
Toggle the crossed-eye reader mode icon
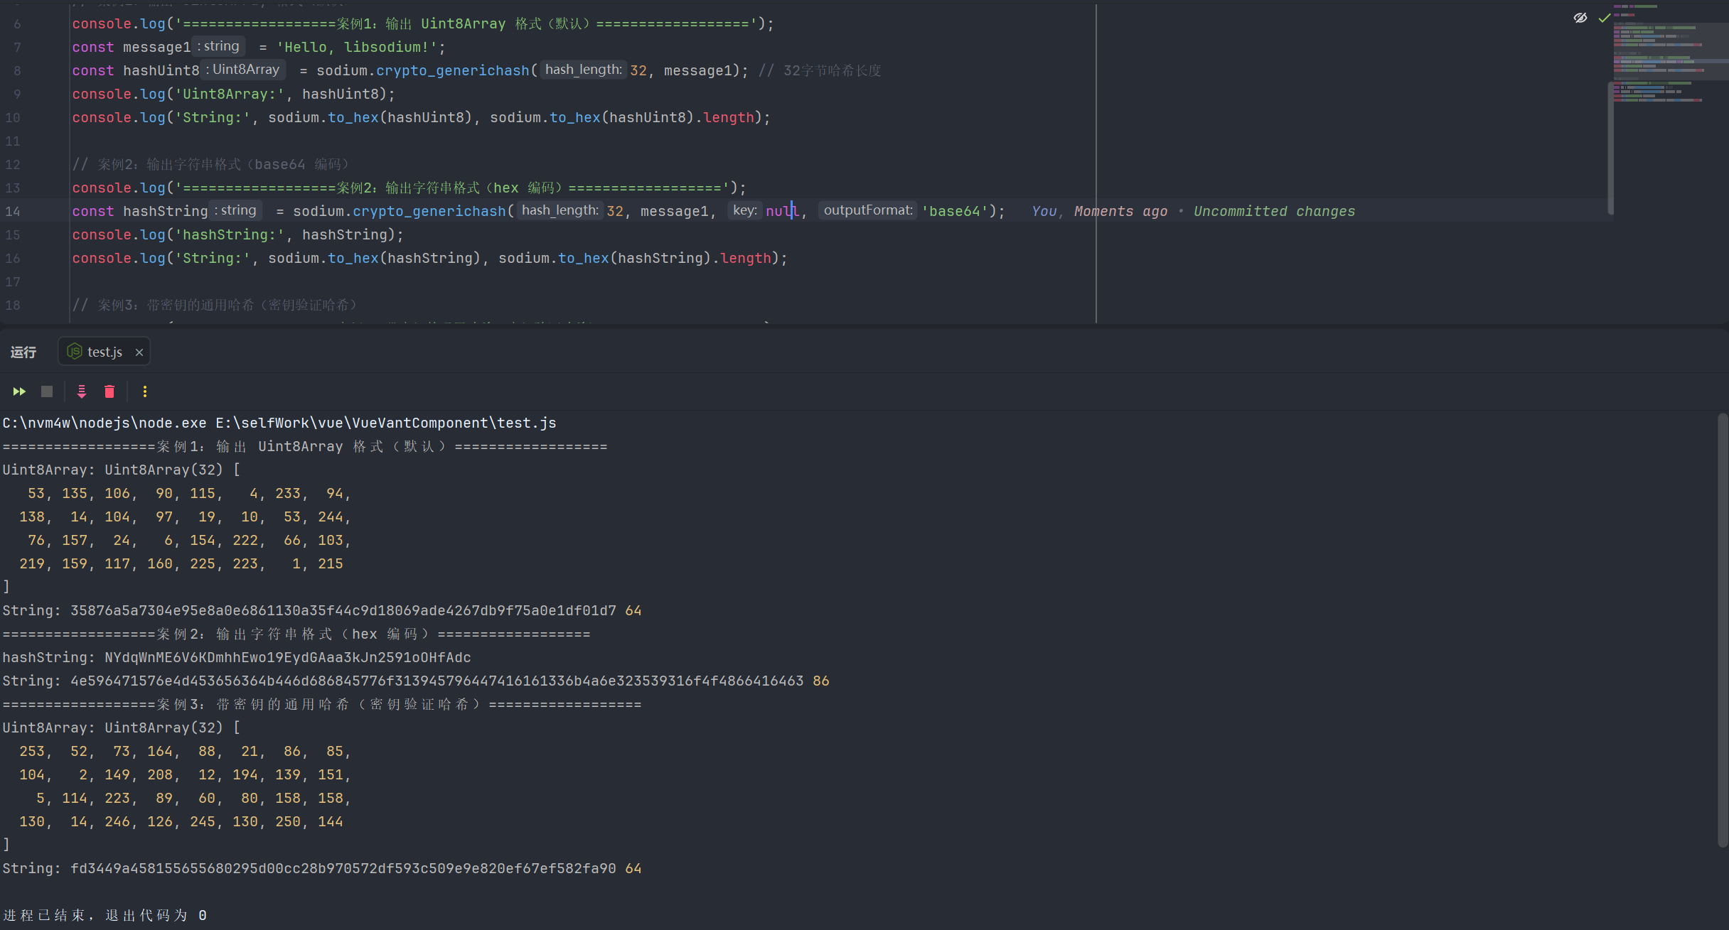click(x=1580, y=18)
